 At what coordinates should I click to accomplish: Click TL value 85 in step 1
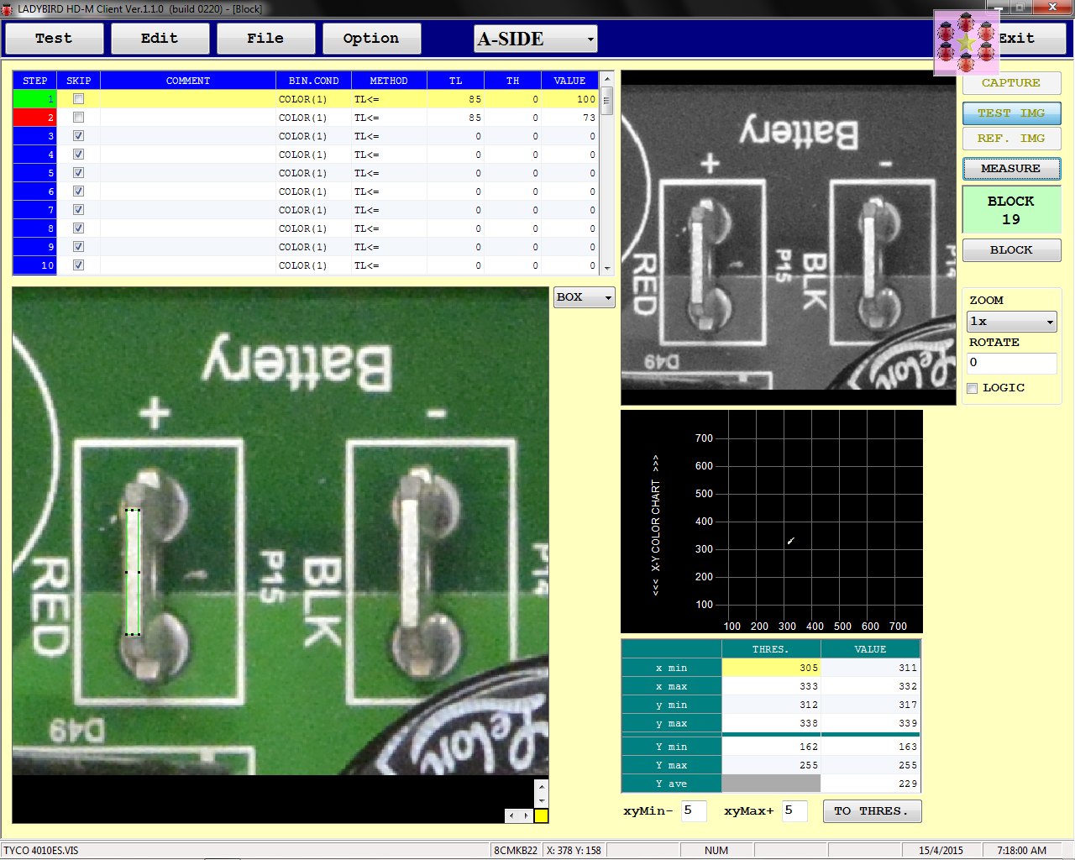click(456, 99)
